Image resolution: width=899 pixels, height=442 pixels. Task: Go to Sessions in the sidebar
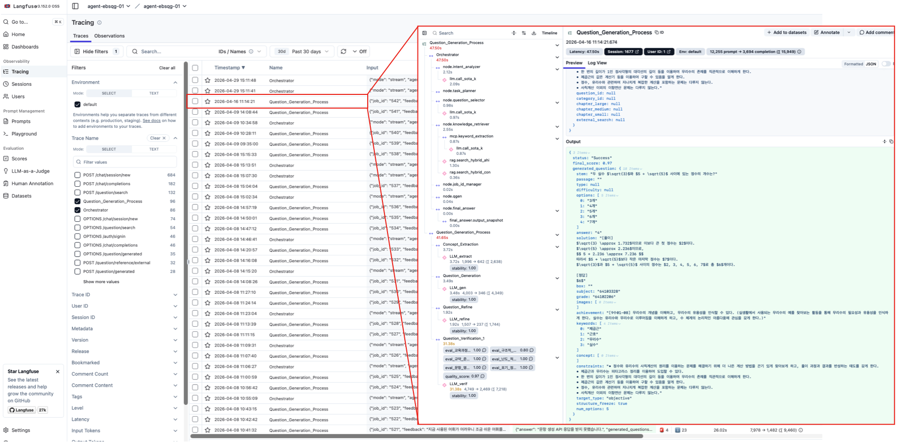click(x=21, y=84)
